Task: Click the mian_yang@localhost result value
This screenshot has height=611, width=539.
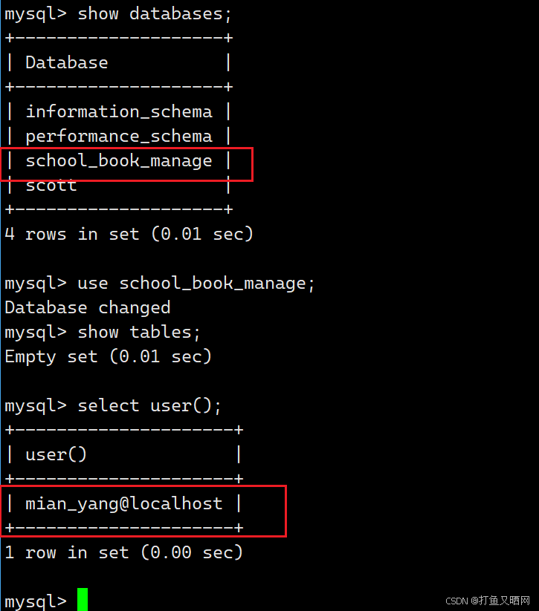Action: point(124,504)
